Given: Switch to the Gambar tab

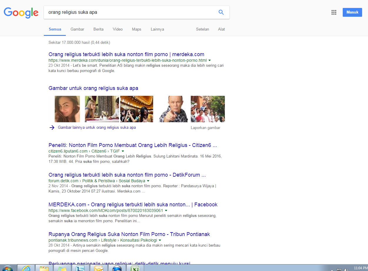Looking at the screenshot, I should tap(77, 29).
